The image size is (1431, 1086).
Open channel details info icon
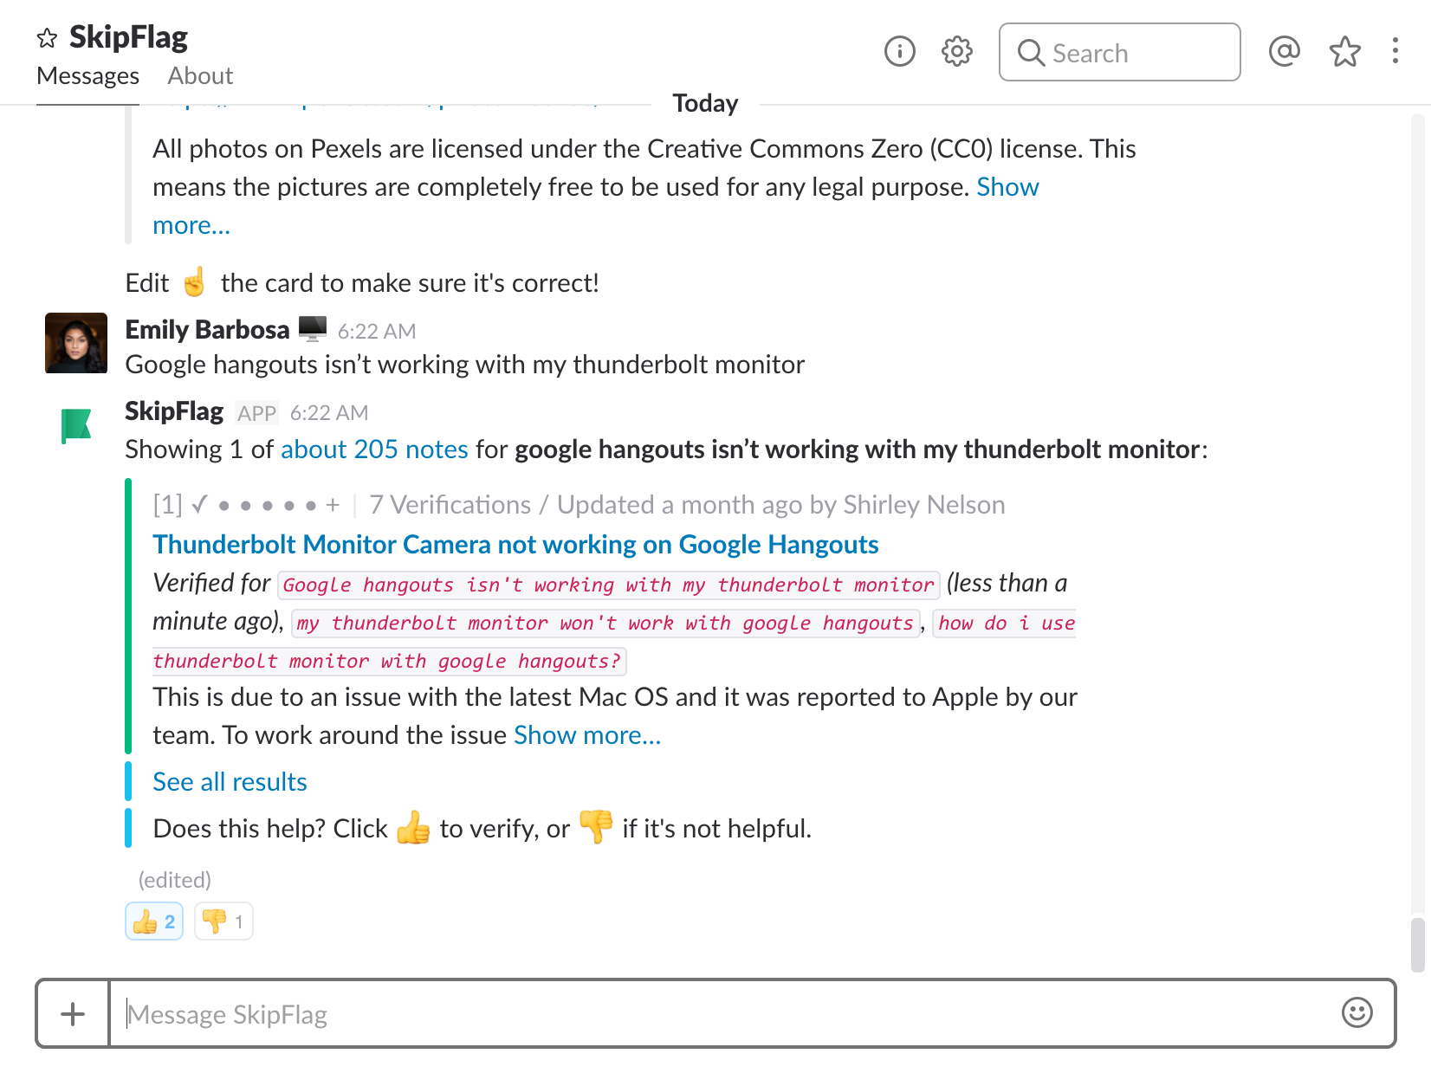pos(900,52)
